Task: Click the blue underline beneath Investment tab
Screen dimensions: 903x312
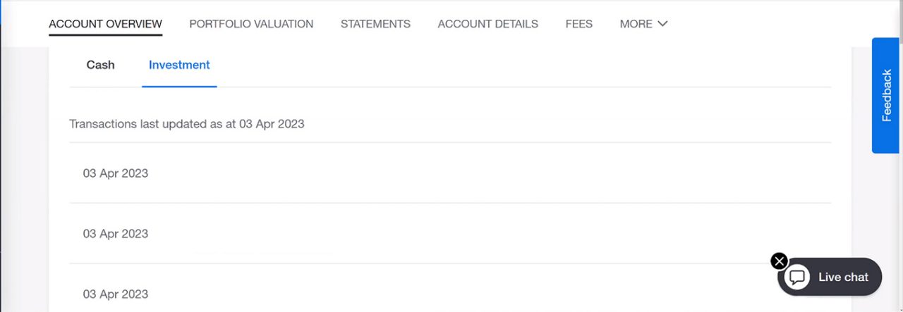Action: (179, 87)
